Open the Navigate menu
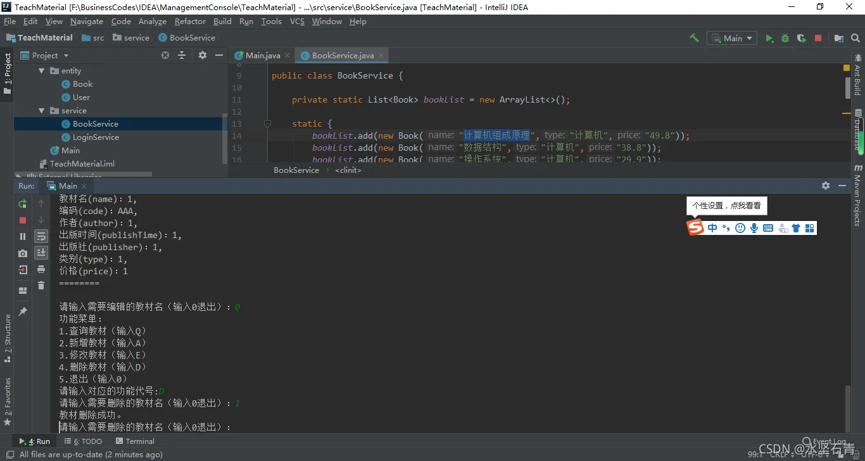The height and width of the screenshot is (461, 865). tap(87, 22)
